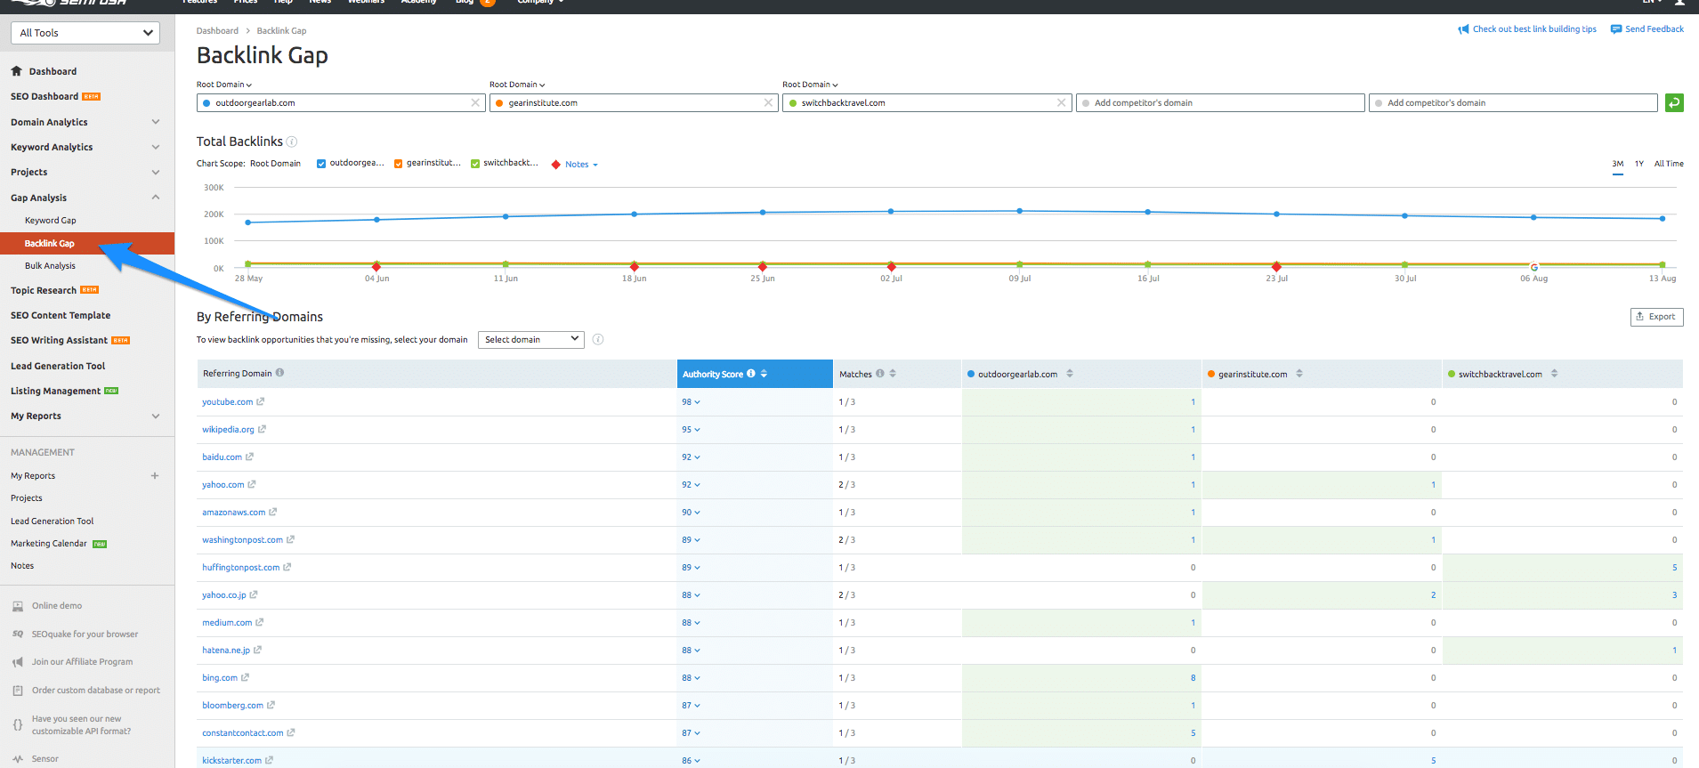The image size is (1699, 768).
Task: Click the Matches column info icon
Action: [x=880, y=374]
